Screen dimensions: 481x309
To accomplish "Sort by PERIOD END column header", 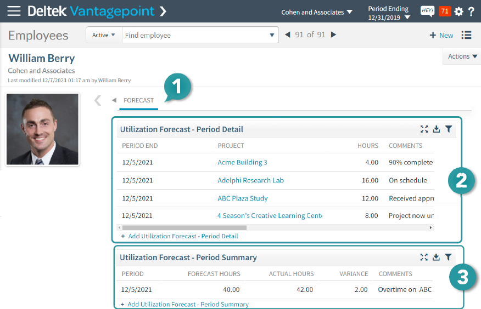I will pyautogui.click(x=140, y=146).
